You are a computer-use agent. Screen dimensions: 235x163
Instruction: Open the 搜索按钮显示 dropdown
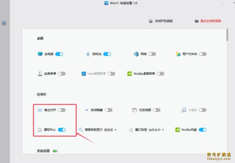tap(110, 130)
